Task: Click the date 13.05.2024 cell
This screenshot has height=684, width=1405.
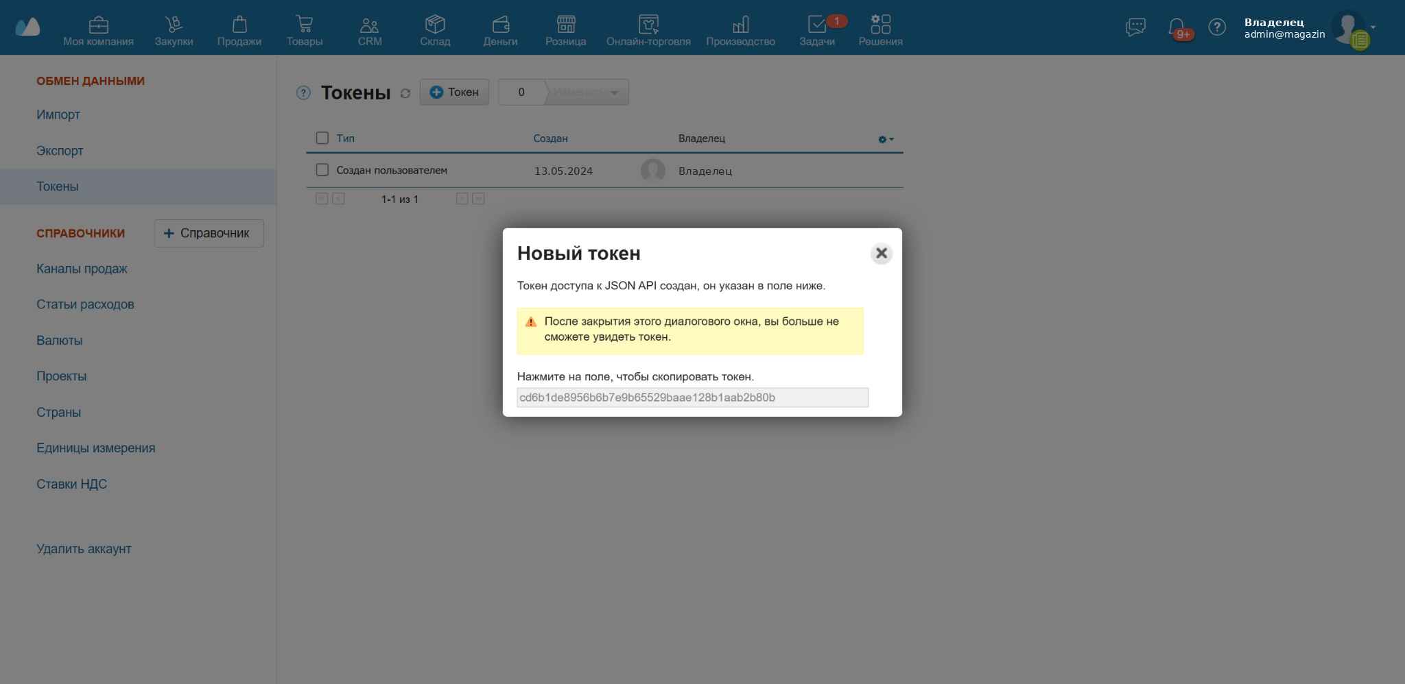Action: click(x=564, y=171)
